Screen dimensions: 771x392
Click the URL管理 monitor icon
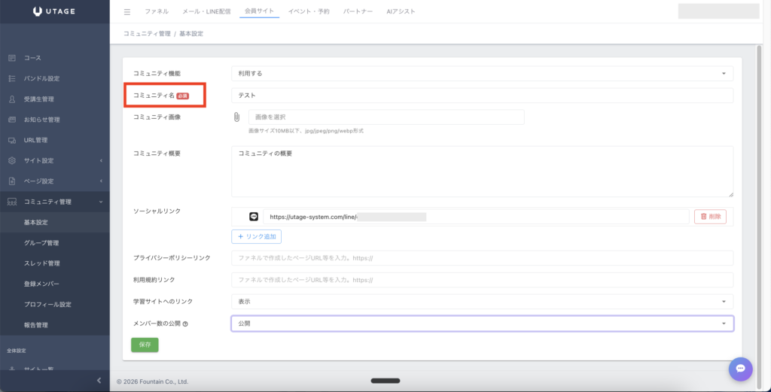(x=12, y=141)
